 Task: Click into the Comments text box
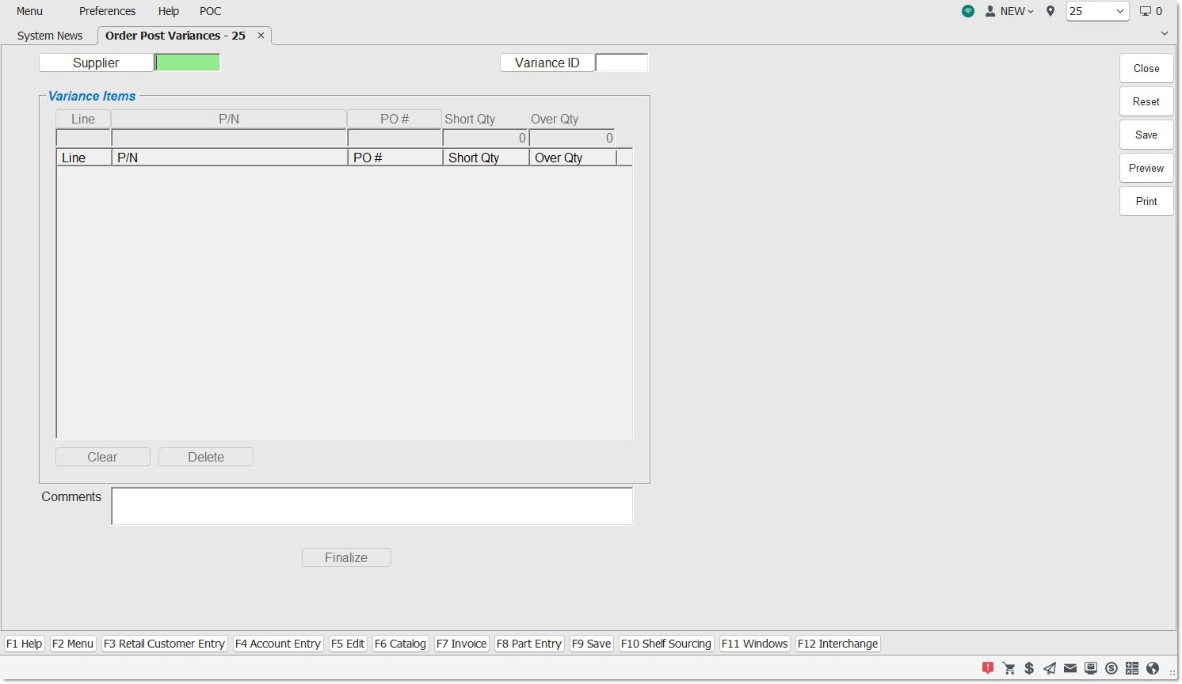point(372,506)
